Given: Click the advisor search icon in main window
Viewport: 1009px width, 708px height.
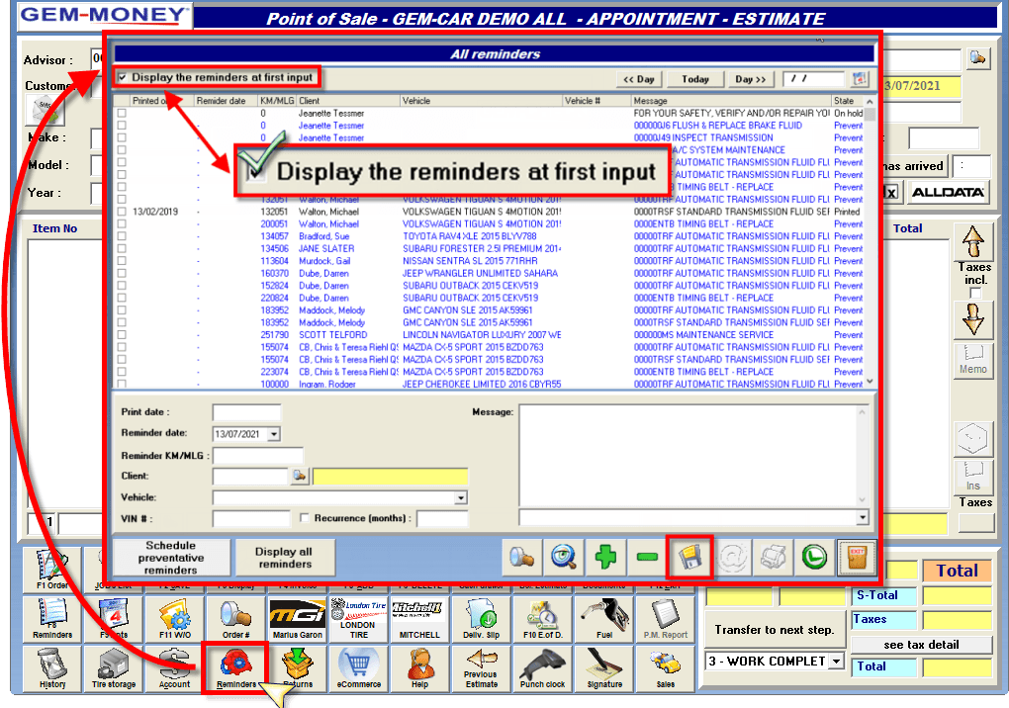Looking at the screenshot, I should (977, 58).
